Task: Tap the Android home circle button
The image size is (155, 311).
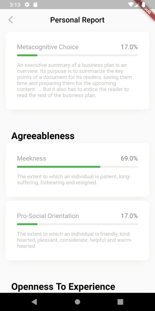Action: 77,302
